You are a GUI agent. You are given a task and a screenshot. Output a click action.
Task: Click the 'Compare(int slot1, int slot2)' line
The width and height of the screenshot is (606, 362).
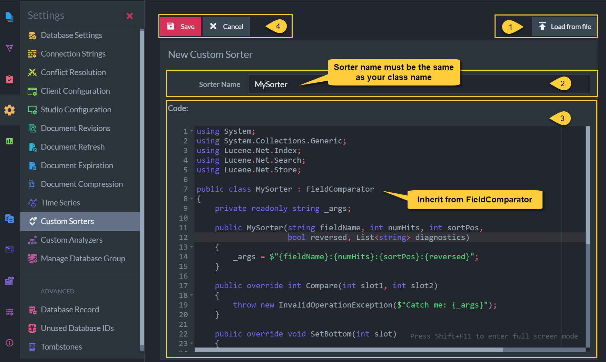326,285
